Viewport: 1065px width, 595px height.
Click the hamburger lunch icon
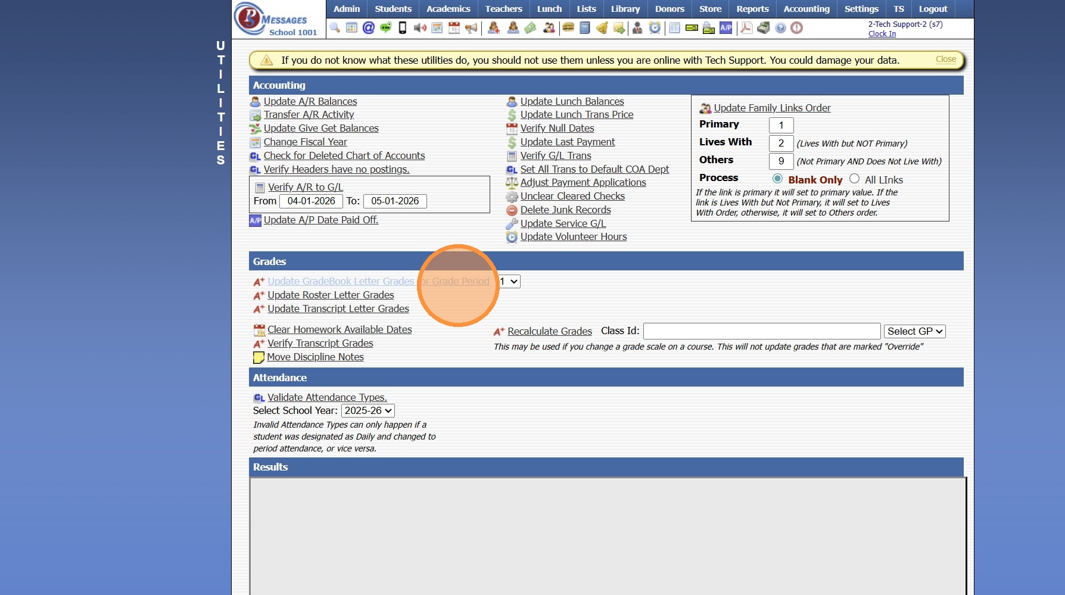pos(568,28)
